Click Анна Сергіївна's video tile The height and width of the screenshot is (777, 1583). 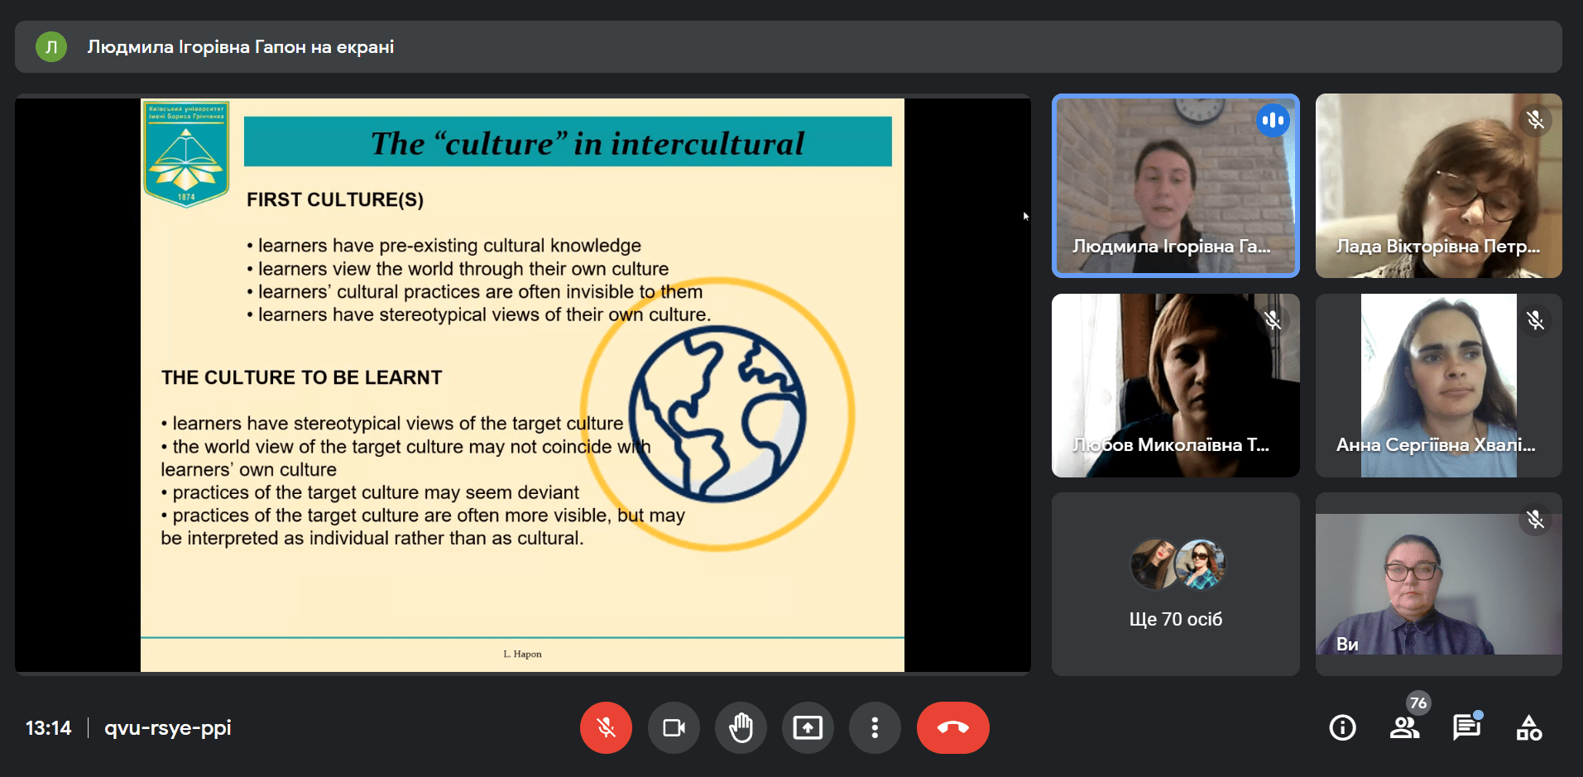pyautogui.click(x=1438, y=386)
